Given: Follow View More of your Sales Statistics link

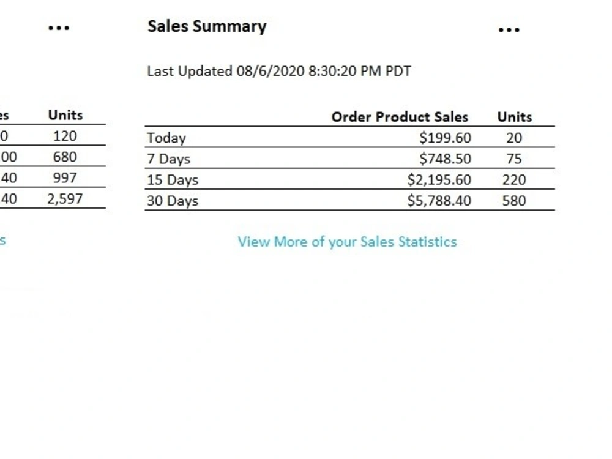Looking at the screenshot, I should pos(348,242).
